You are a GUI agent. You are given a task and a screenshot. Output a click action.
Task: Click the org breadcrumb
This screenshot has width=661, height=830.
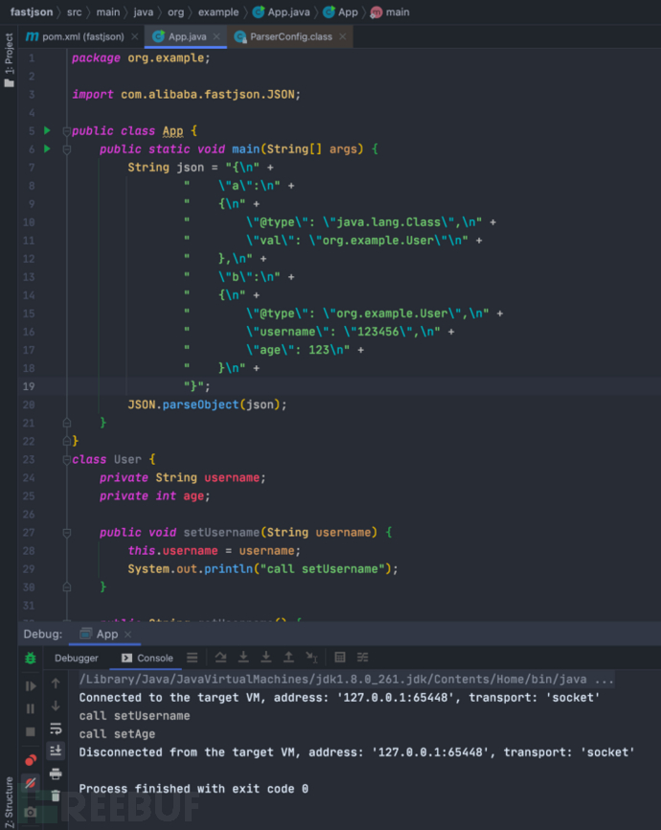[x=175, y=12]
